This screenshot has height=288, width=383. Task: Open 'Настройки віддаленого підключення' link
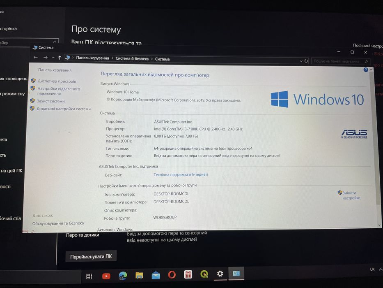59,91
